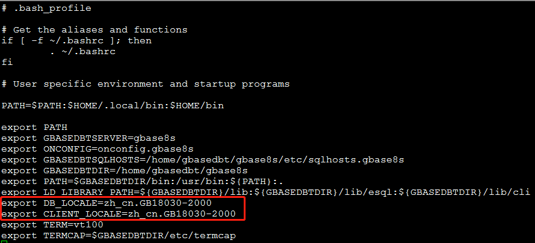Click the TERMCAP=$GBASEDBTDIR/etc/termcap line

tap(118, 236)
